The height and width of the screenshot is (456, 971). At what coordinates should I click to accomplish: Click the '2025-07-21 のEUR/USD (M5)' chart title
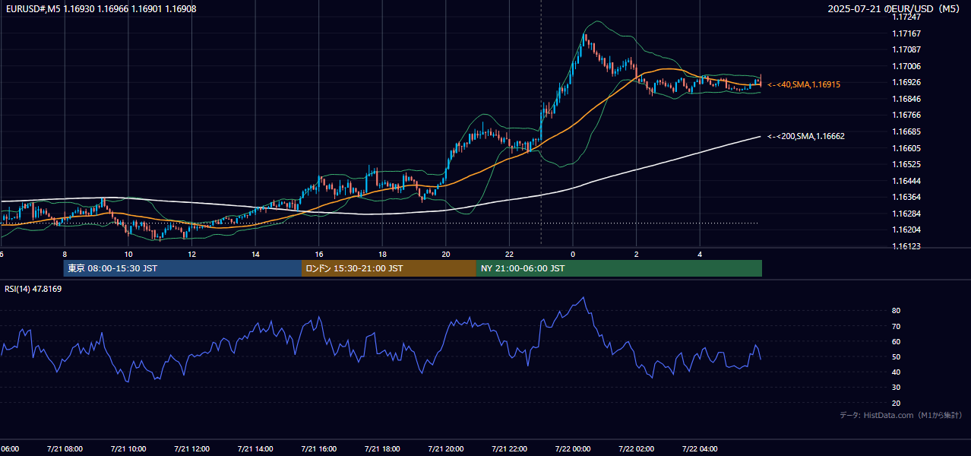pos(895,8)
